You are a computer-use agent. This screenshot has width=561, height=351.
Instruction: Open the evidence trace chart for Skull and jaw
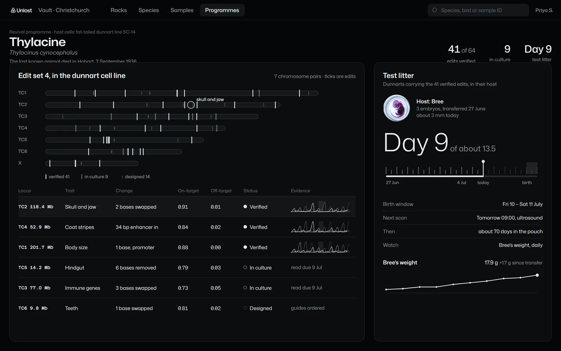tap(320, 207)
